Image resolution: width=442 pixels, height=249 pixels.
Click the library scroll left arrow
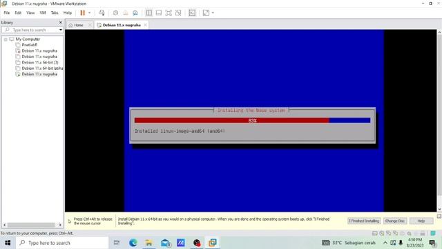pyautogui.click(x=5, y=225)
